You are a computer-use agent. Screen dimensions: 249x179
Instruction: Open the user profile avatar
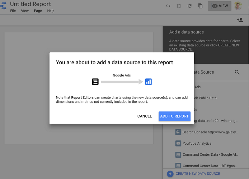(x=238, y=6)
